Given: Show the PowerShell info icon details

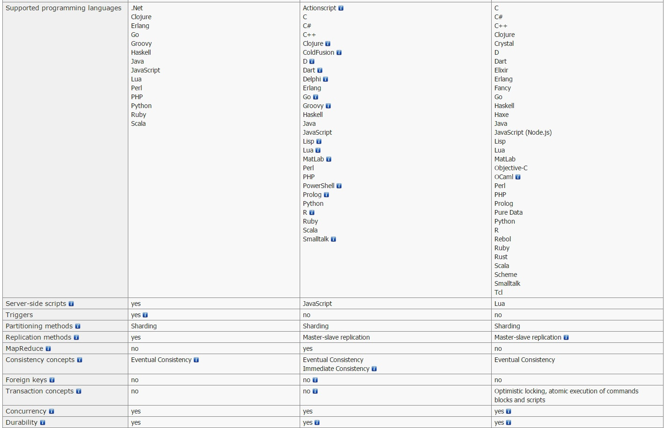Looking at the screenshot, I should pos(339,186).
